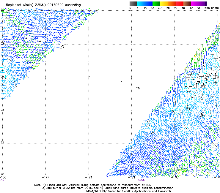The width and height of the screenshot is (220, 193).
Task: Click the latitude '20' axis label
Action: point(2,174)
